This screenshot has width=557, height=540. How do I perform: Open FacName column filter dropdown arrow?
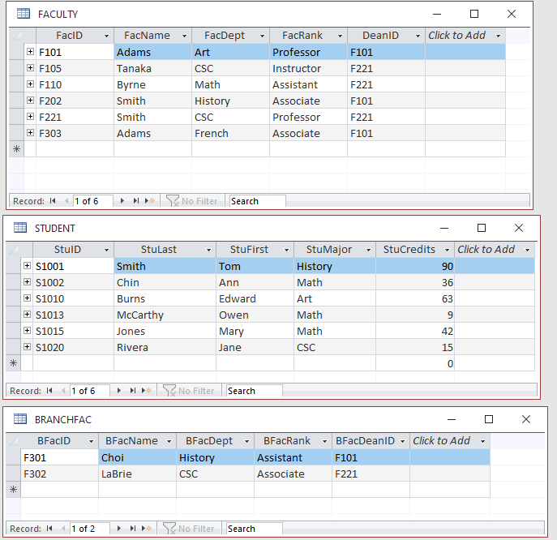184,36
